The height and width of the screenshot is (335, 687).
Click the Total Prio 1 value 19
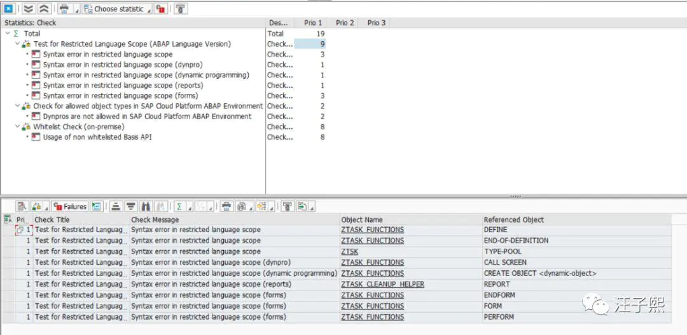320,33
